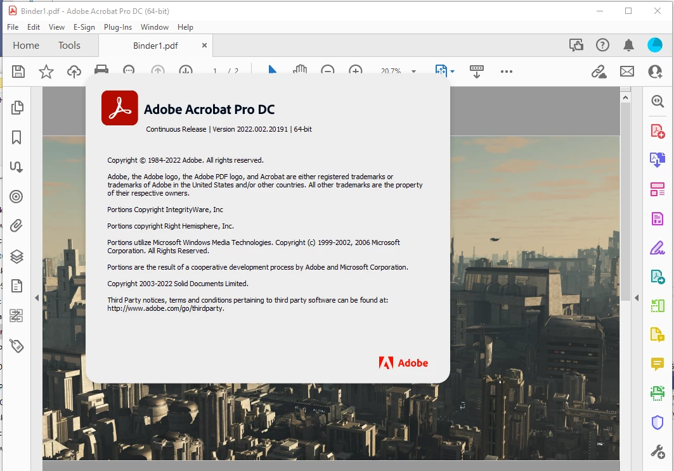Zoom in with the plus circle icon

[x=356, y=70]
